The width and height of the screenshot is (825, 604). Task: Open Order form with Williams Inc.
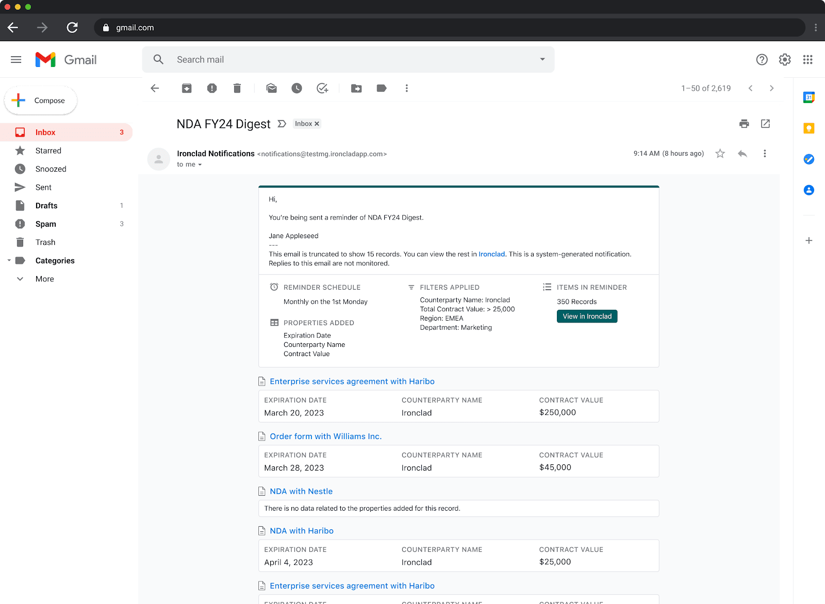pyautogui.click(x=325, y=437)
